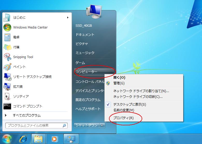Click the Windows Media Center label
Viewport: 202px width, 144px height.
(x=30, y=27)
